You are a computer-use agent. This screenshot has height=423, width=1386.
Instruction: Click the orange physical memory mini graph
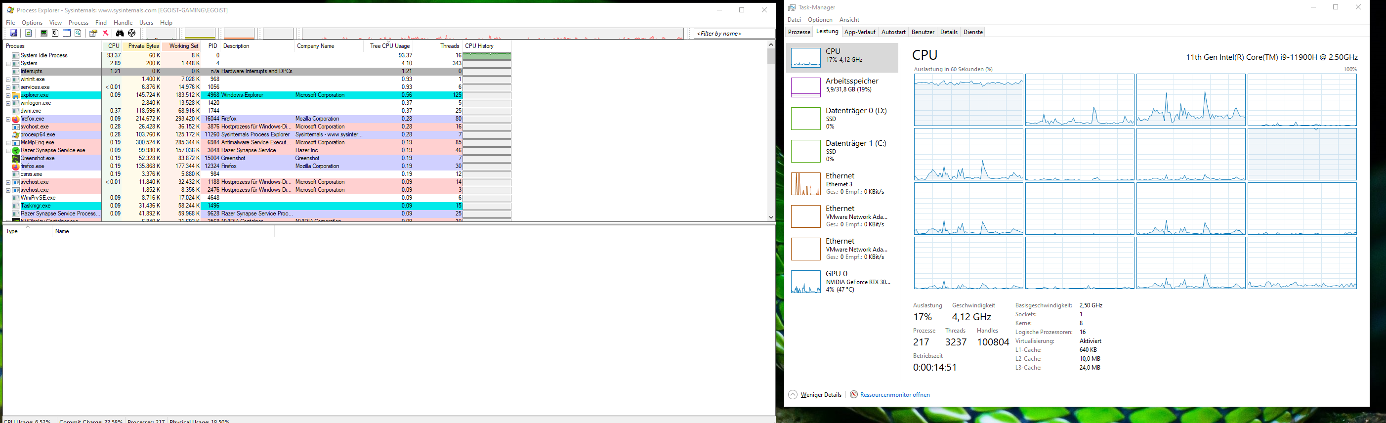click(239, 34)
